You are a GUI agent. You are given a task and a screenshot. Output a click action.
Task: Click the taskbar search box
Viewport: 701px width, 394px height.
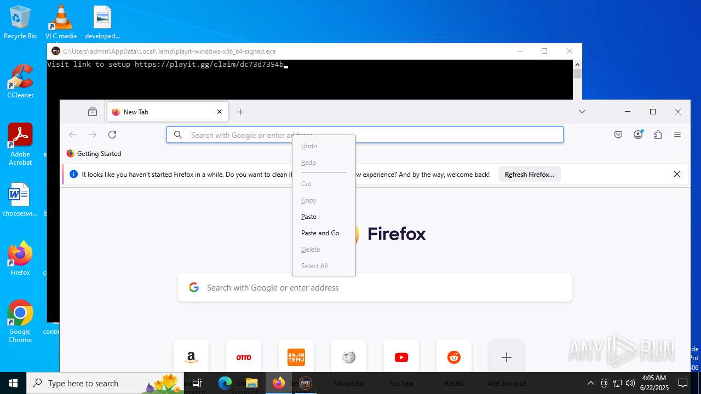coord(105,383)
